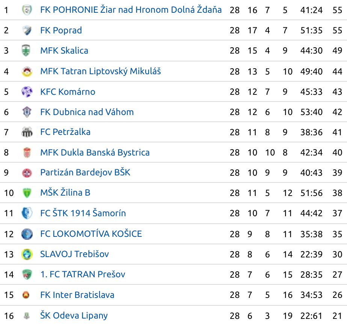Open FK POHRONIE Žiar nad Hronom team link

[131, 10]
